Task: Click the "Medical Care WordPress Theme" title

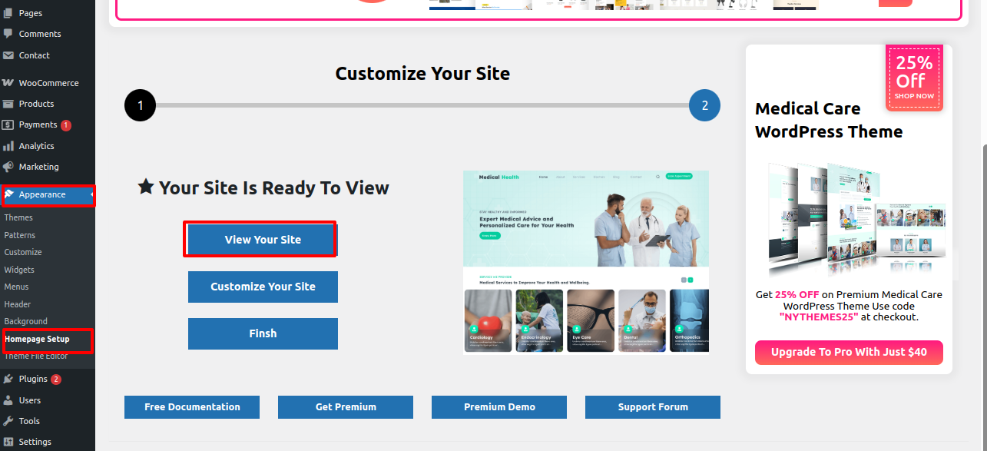Action: 829,120
